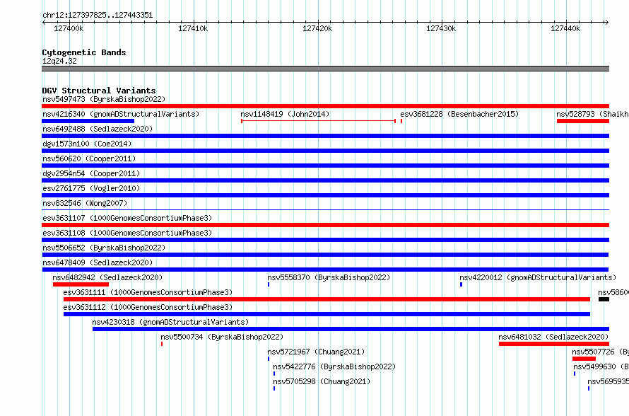
Task: Click the blue bar under nsv4216340
Action: point(88,121)
